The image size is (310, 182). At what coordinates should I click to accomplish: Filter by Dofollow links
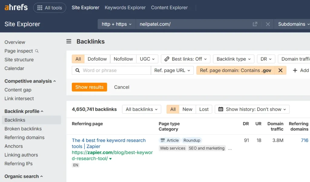97,59
